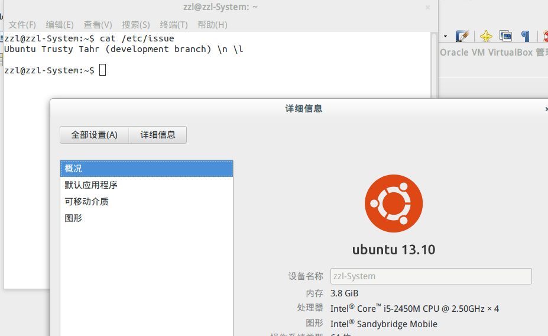Click the 'Oracle VM VirtualBox' label in background window
The height and width of the screenshot is (336, 548).
tap(486, 53)
